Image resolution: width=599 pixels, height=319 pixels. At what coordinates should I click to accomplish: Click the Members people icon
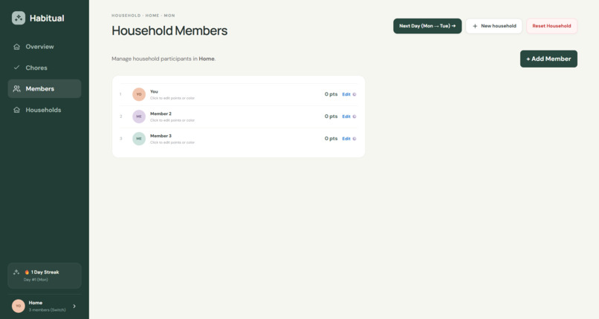(x=16, y=88)
